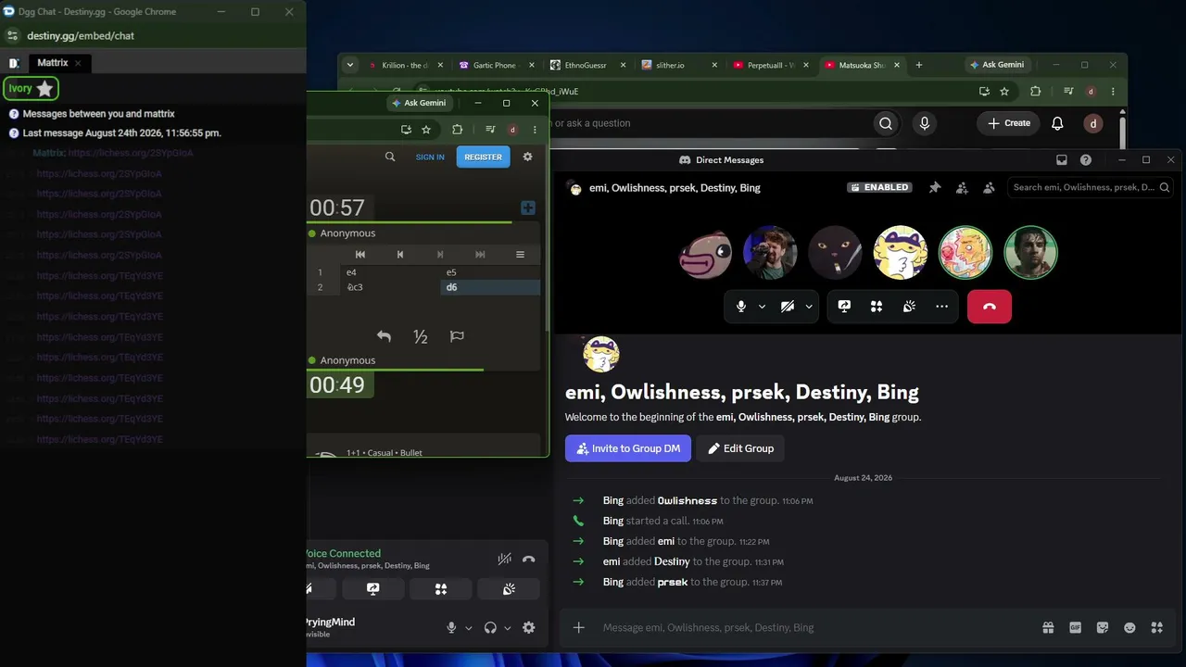The height and width of the screenshot is (667, 1186).
Task: Toggle noise suppression in Voice Connected panel
Action: [x=504, y=559]
